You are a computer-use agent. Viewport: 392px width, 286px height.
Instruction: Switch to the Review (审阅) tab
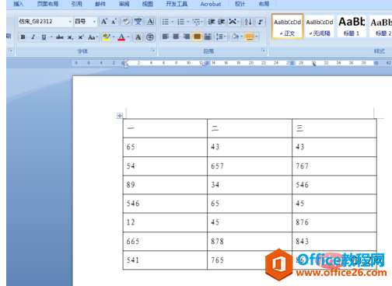coord(124,4)
